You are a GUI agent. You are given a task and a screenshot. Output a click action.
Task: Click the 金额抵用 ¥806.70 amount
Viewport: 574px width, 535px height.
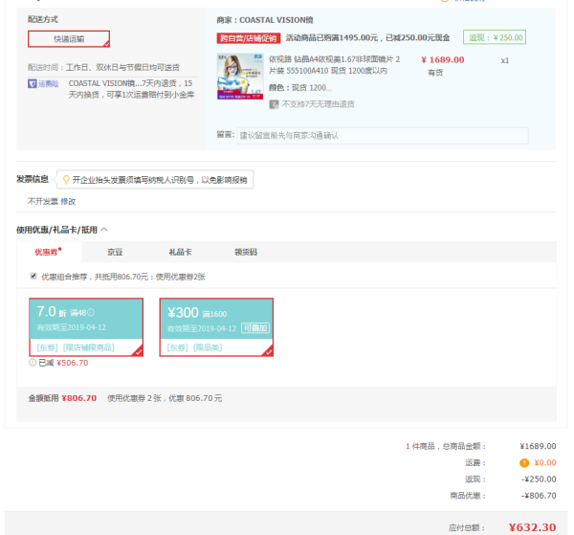point(79,398)
